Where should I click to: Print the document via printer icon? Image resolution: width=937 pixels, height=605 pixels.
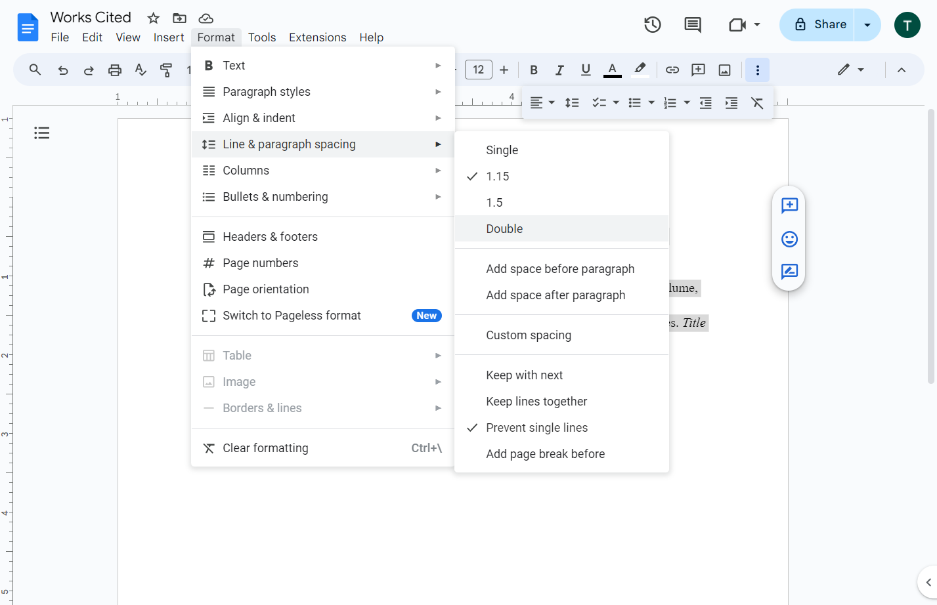pos(115,70)
